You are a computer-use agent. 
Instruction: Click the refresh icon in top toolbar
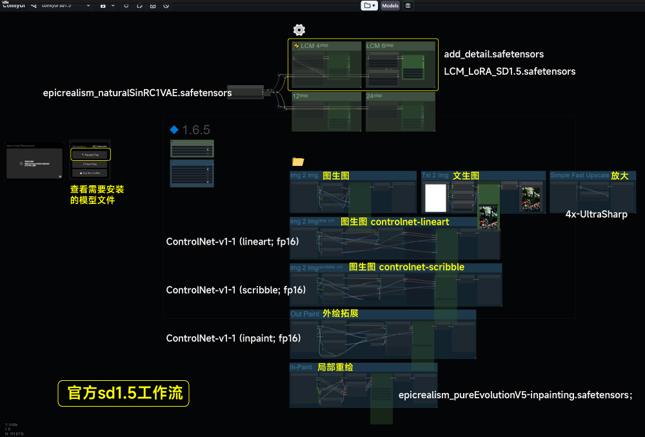(x=126, y=5)
